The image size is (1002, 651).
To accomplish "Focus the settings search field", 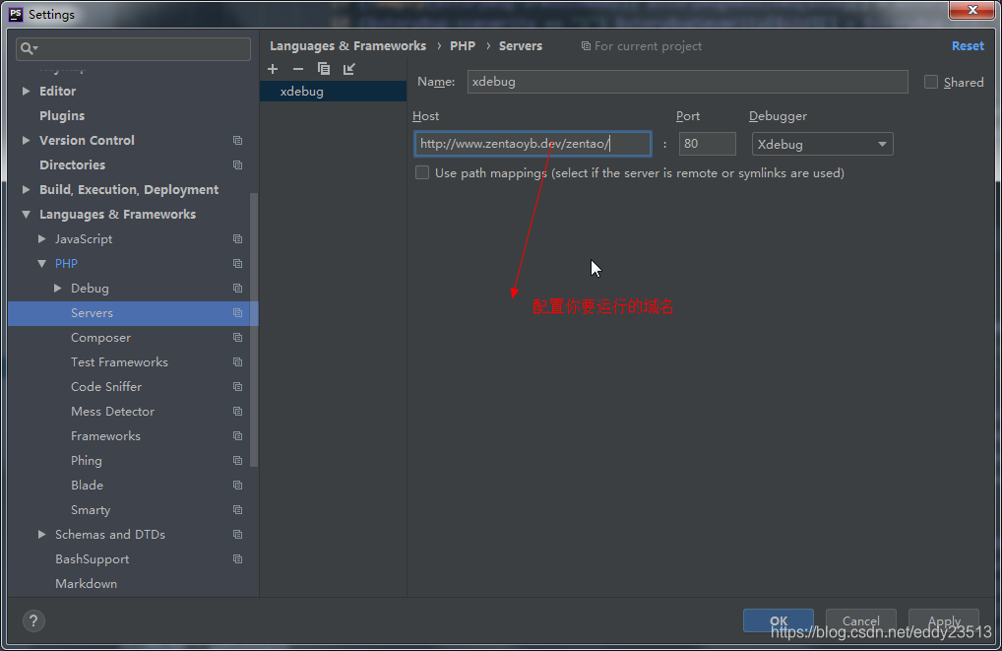I will (133, 48).
